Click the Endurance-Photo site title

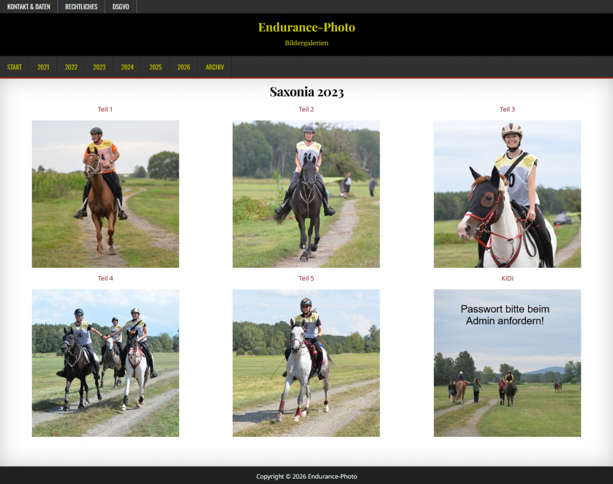pyautogui.click(x=306, y=28)
